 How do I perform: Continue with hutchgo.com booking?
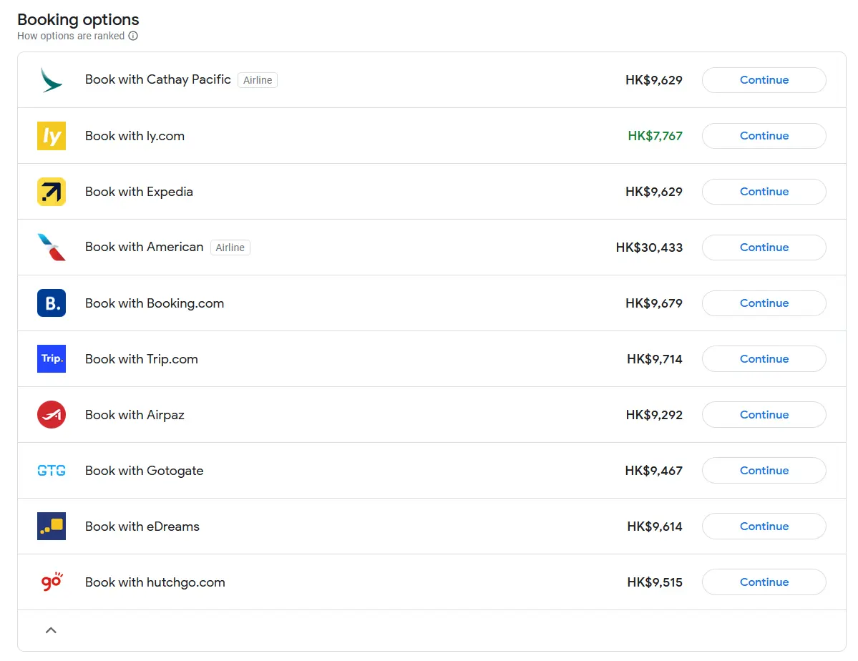point(764,582)
